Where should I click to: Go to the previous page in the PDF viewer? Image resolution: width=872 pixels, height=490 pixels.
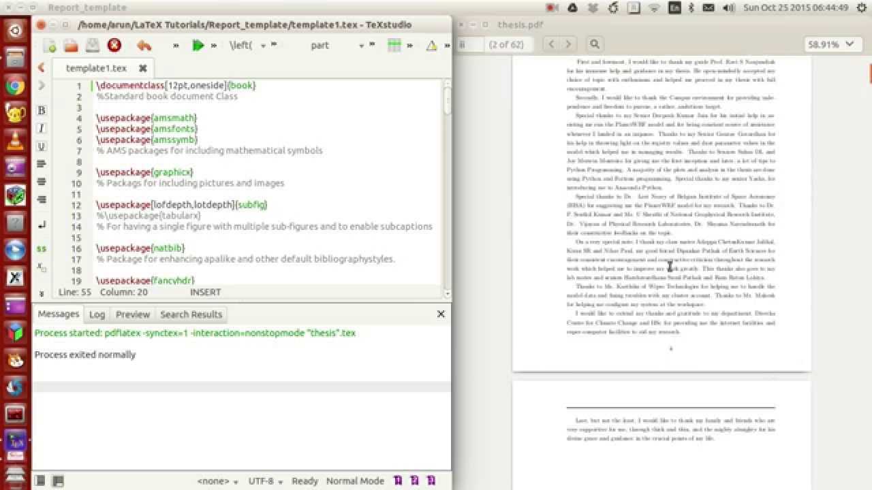(x=552, y=44)
